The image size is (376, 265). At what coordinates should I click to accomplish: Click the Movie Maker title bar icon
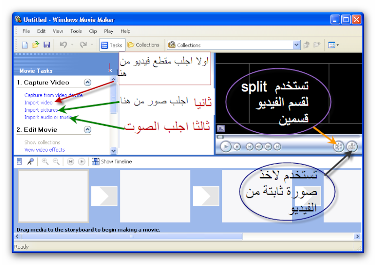[x=18, y=19]
